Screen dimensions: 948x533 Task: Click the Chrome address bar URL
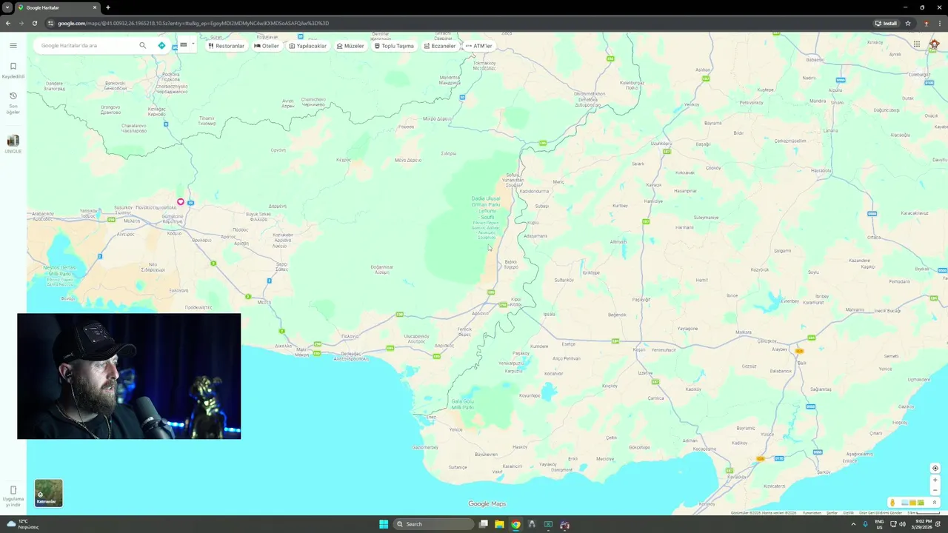tap(193, 23)
